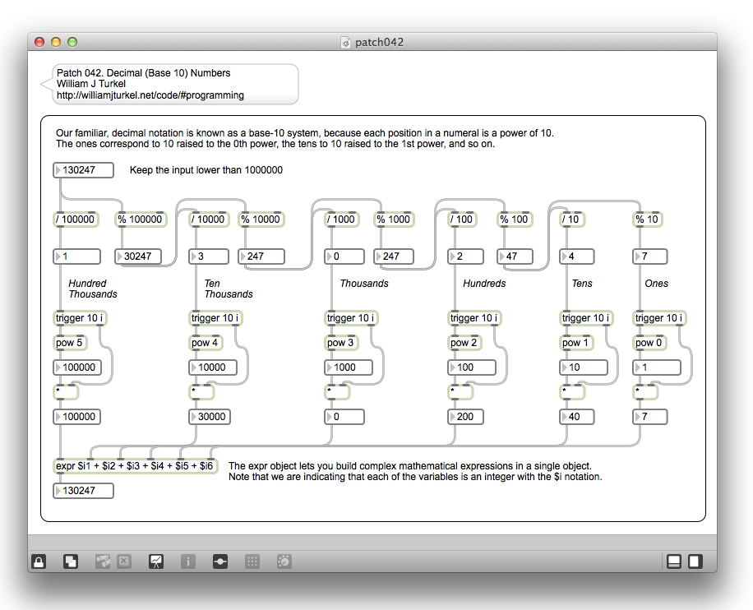
Task: Click the number box showing 30000
Action: (x=211, y=417)
